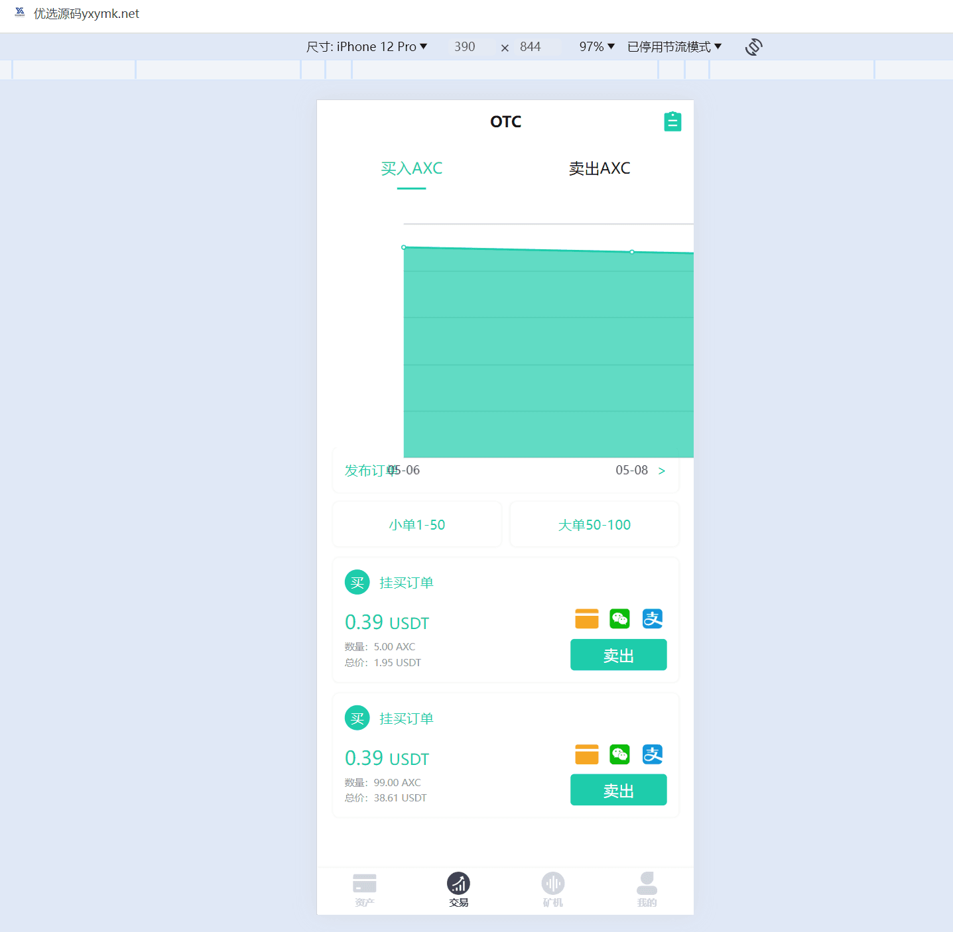The width and height of the screenshot is (953, 932).
Task: Open the iPhone 12 Pro device dropdown
Action: point(367,47)
